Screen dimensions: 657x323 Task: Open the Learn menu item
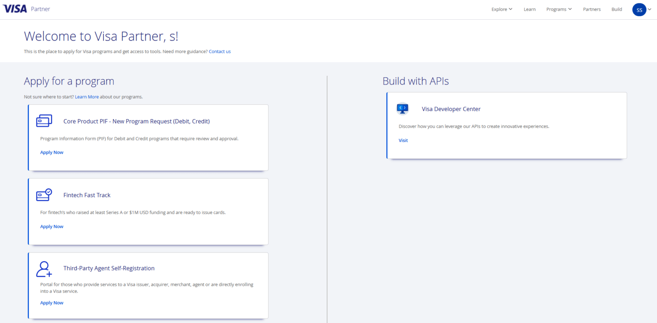click(530, 9)
